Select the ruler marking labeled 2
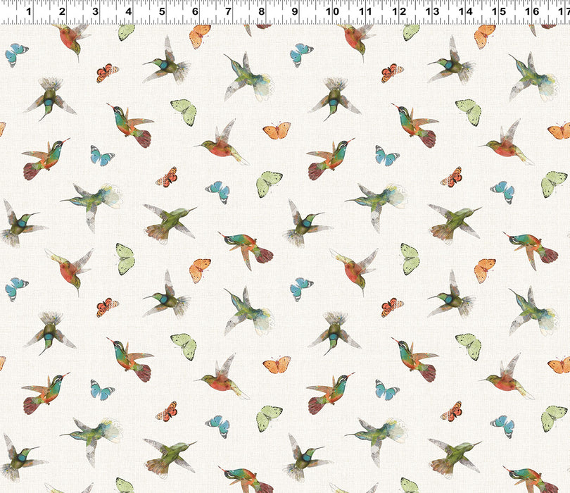Screen dimensions: 570x493 (x=62, y=12)
